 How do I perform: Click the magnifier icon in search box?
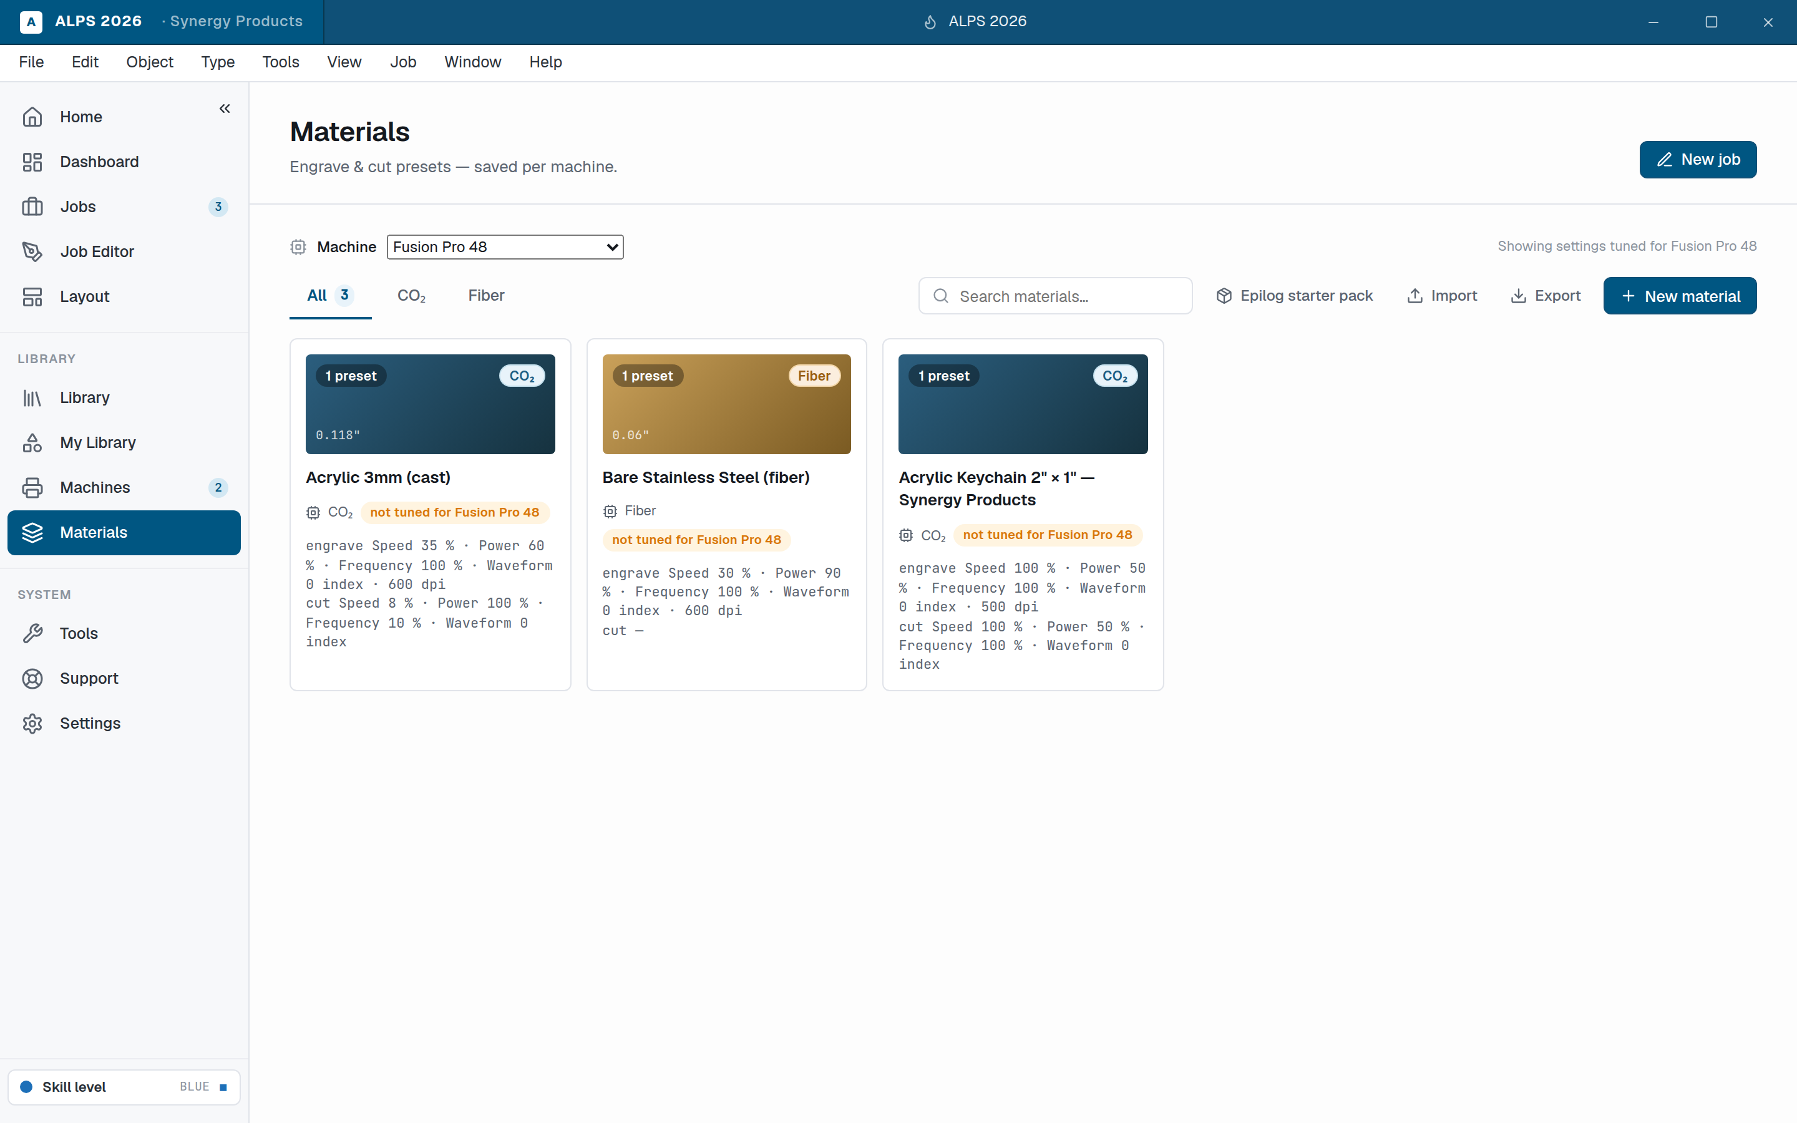940,296
